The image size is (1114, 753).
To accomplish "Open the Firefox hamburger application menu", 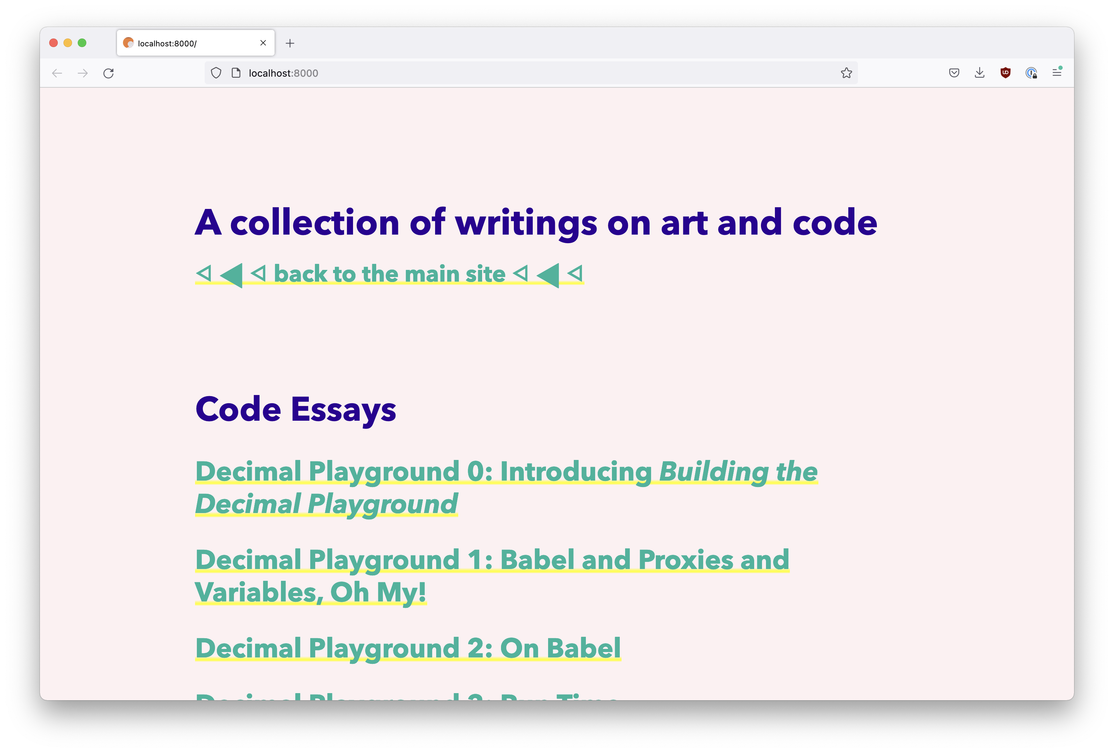I will [1057, 73].
